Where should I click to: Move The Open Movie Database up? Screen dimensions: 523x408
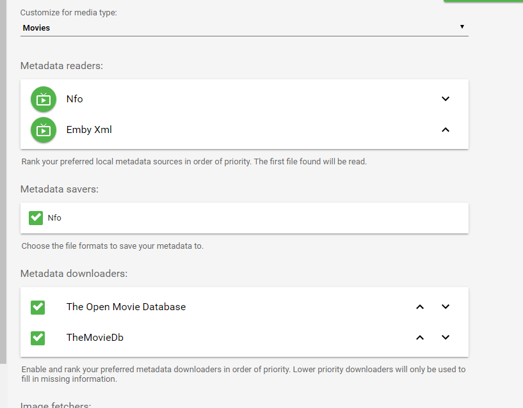[420, 307]
